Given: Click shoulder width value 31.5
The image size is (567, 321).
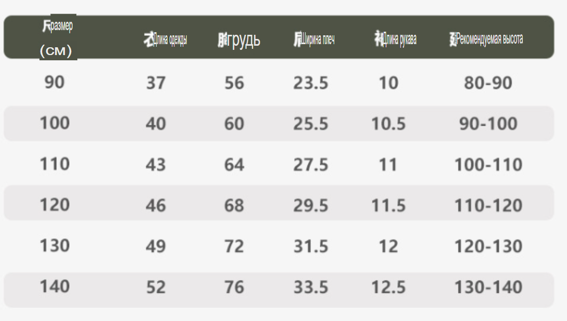Looking at the screenshot, I should pos(310,246).
